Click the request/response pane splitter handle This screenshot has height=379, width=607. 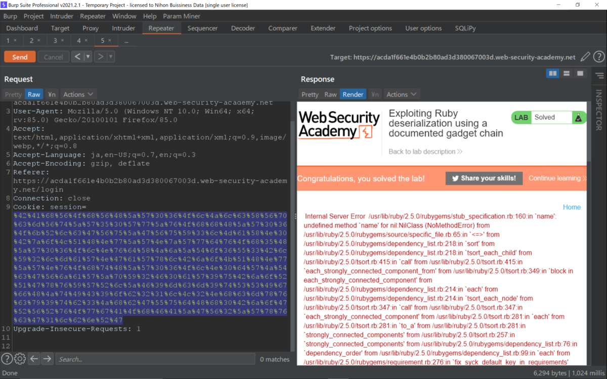(296, 216)
